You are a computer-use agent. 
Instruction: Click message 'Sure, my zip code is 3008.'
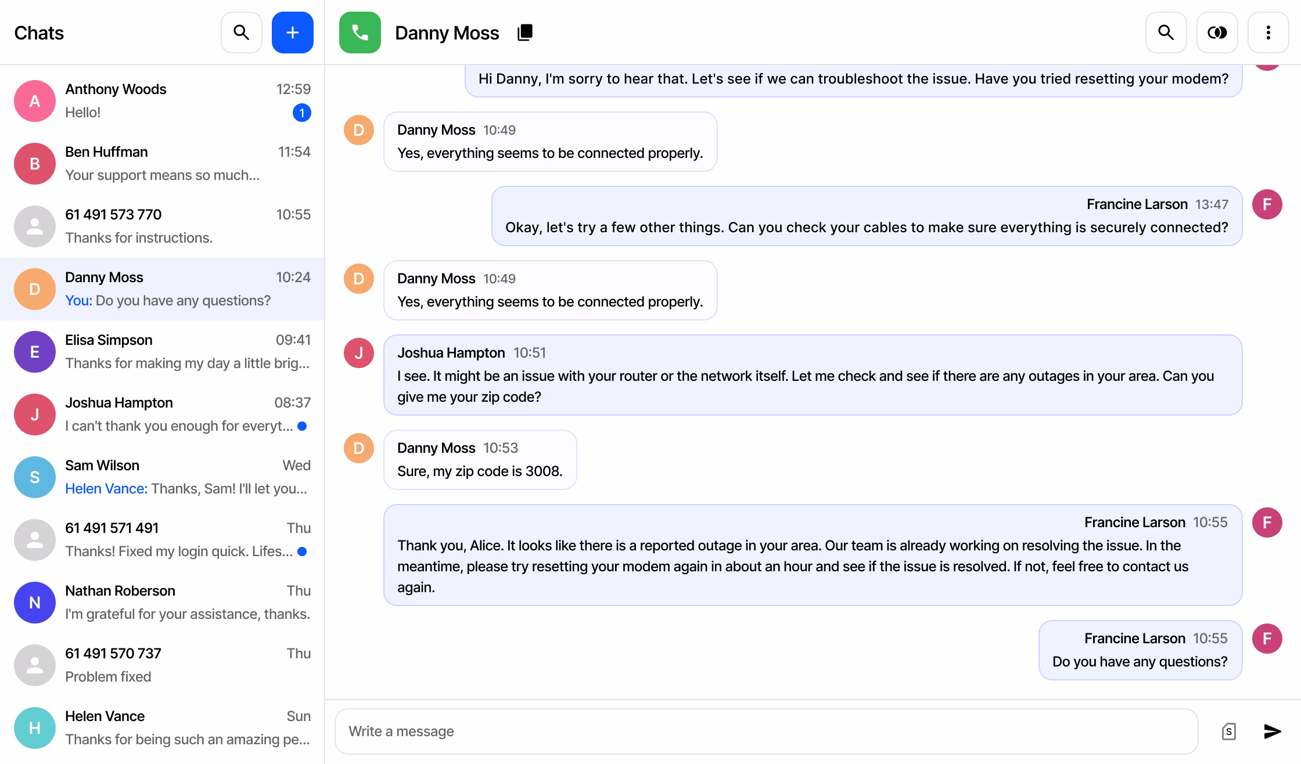pyautogui.click(x=480, y=460)
